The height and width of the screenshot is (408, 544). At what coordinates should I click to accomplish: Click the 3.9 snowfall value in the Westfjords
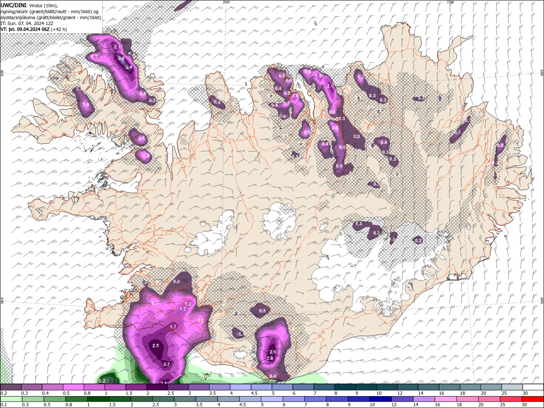(x=121, y=59)
